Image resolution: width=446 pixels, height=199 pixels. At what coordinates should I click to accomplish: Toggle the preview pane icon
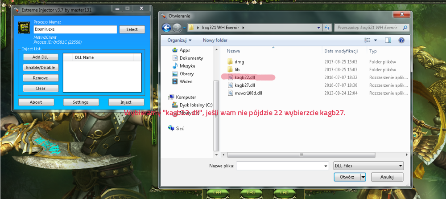[388, 41]
